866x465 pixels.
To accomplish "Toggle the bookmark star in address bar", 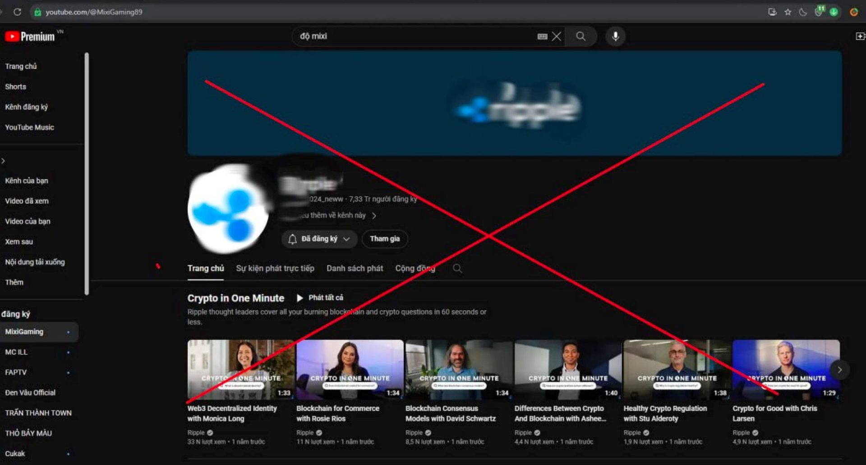I will coord(787,12).
